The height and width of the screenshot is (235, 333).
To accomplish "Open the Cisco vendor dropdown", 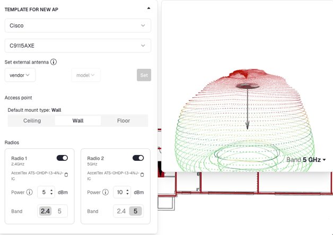I will (x=77, y=25).
